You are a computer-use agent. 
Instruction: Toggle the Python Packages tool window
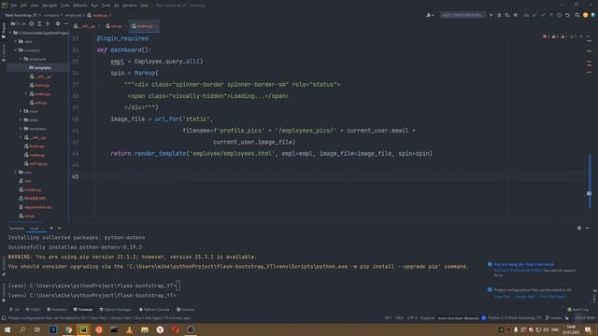point(115,309)
